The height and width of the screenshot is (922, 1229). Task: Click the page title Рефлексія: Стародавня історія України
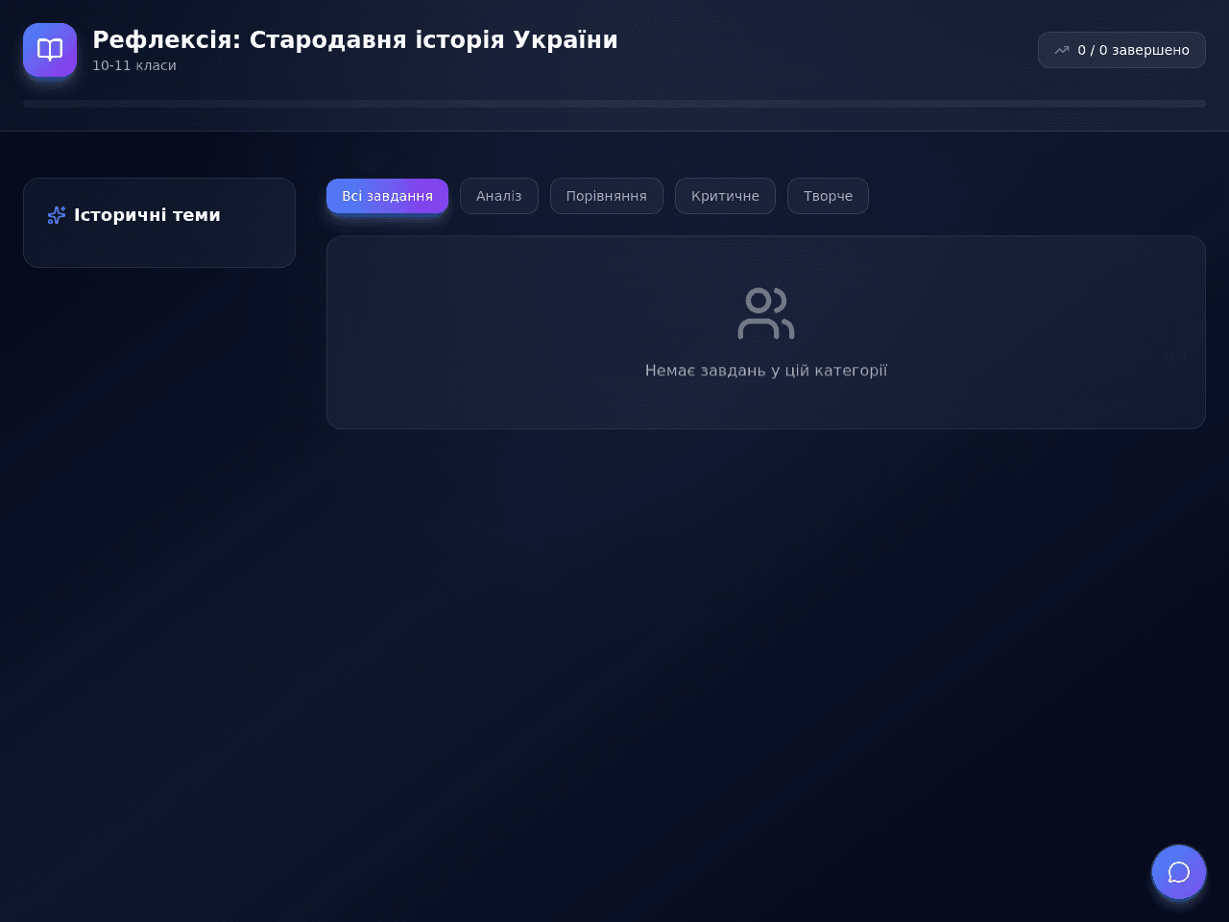(x=355, y=39)
